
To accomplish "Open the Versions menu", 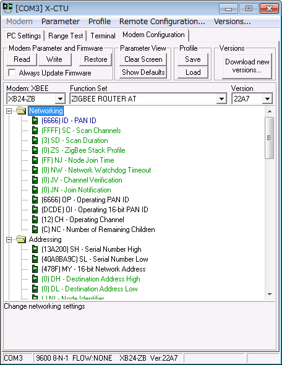I will click(x=232, y=22).
